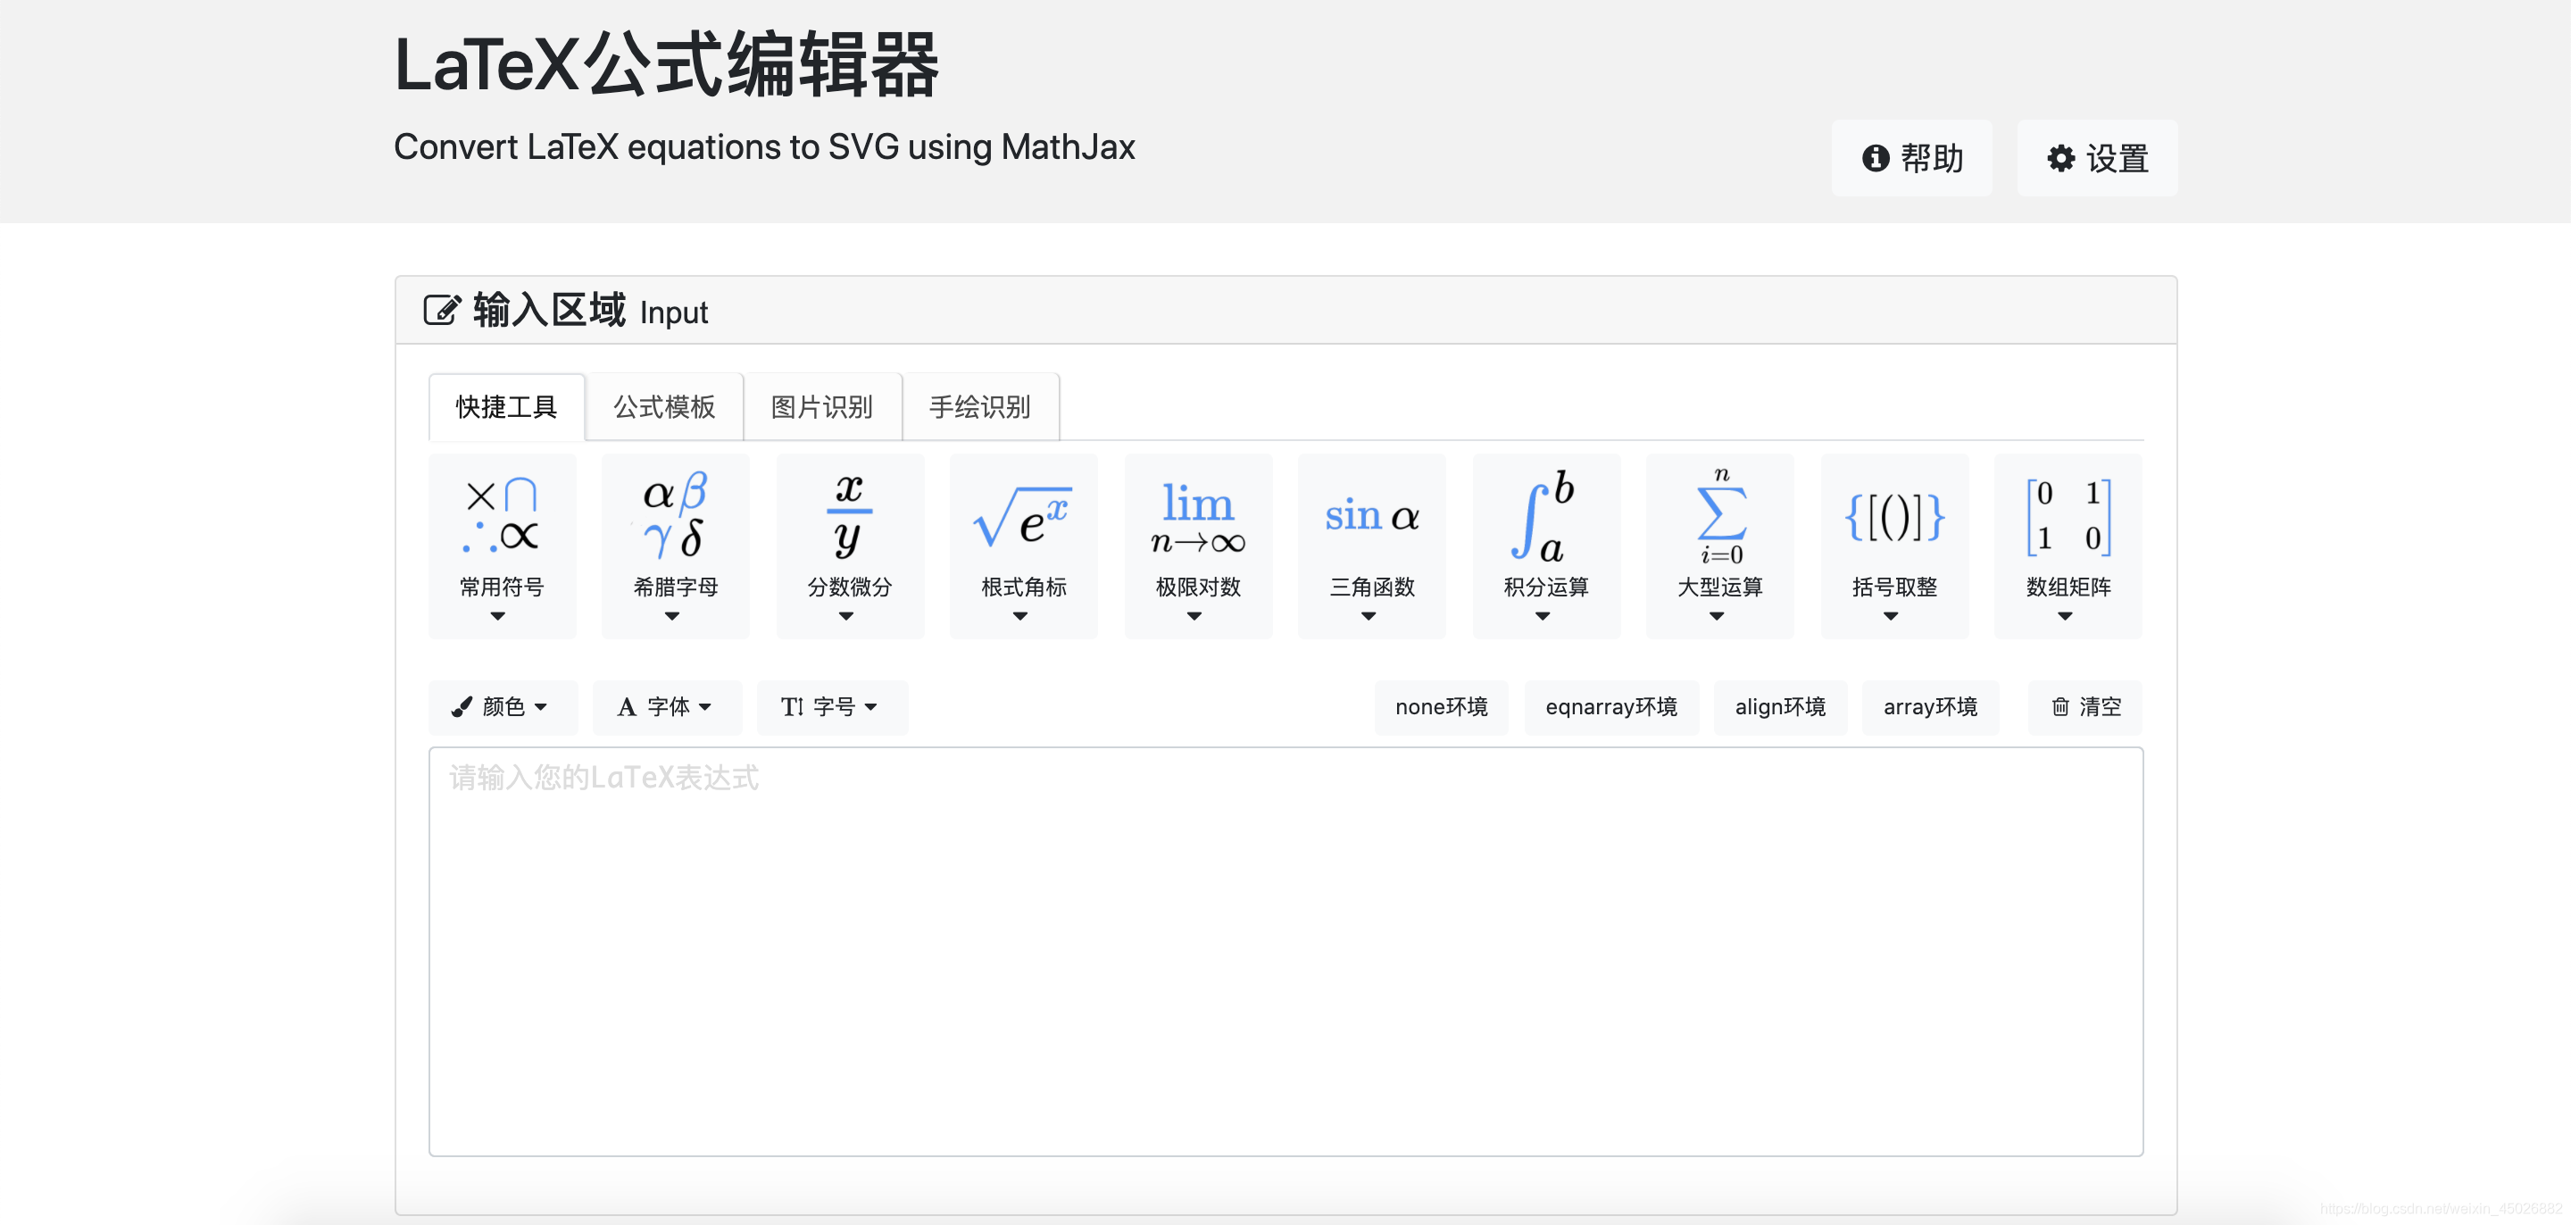Screen dimensions: 2571x1225
Task: Select the limit and logarithm (极限对数) icon
Action: (x=1198, y=546)
